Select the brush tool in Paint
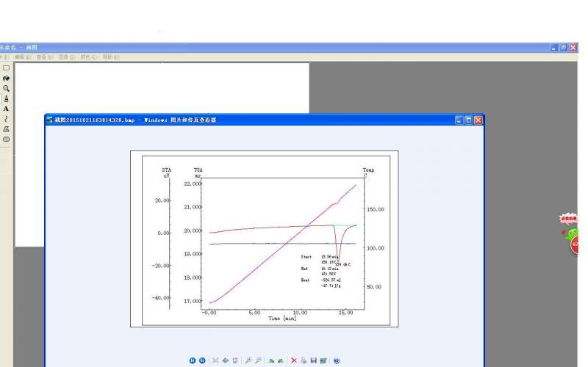588x367 pixels. [x=6, y=98]
